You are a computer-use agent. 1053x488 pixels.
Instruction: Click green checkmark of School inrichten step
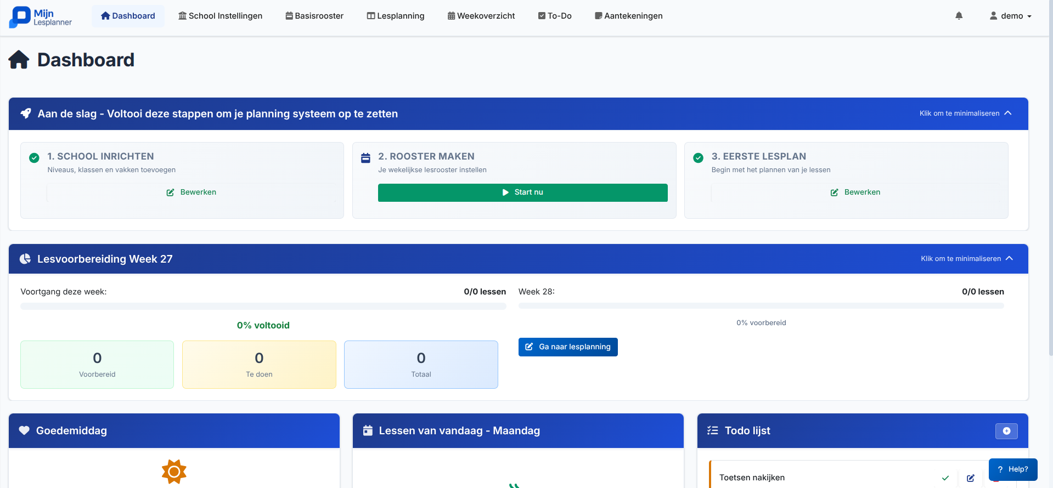click(34, 158)
